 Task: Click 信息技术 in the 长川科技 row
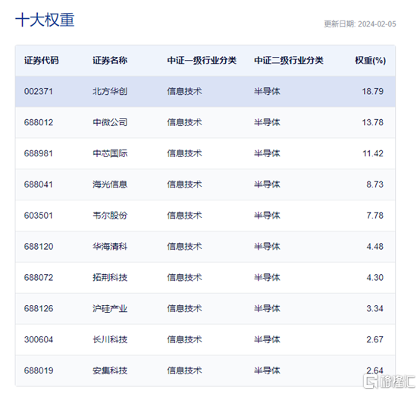184,339
